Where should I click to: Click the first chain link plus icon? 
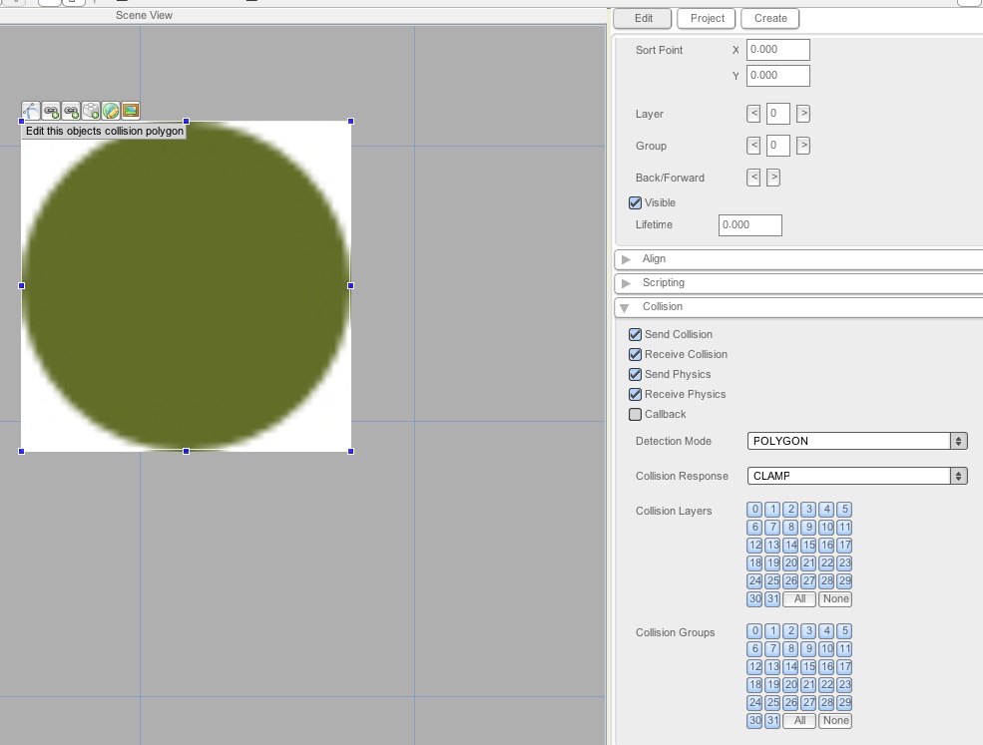(x=51, y=111)
